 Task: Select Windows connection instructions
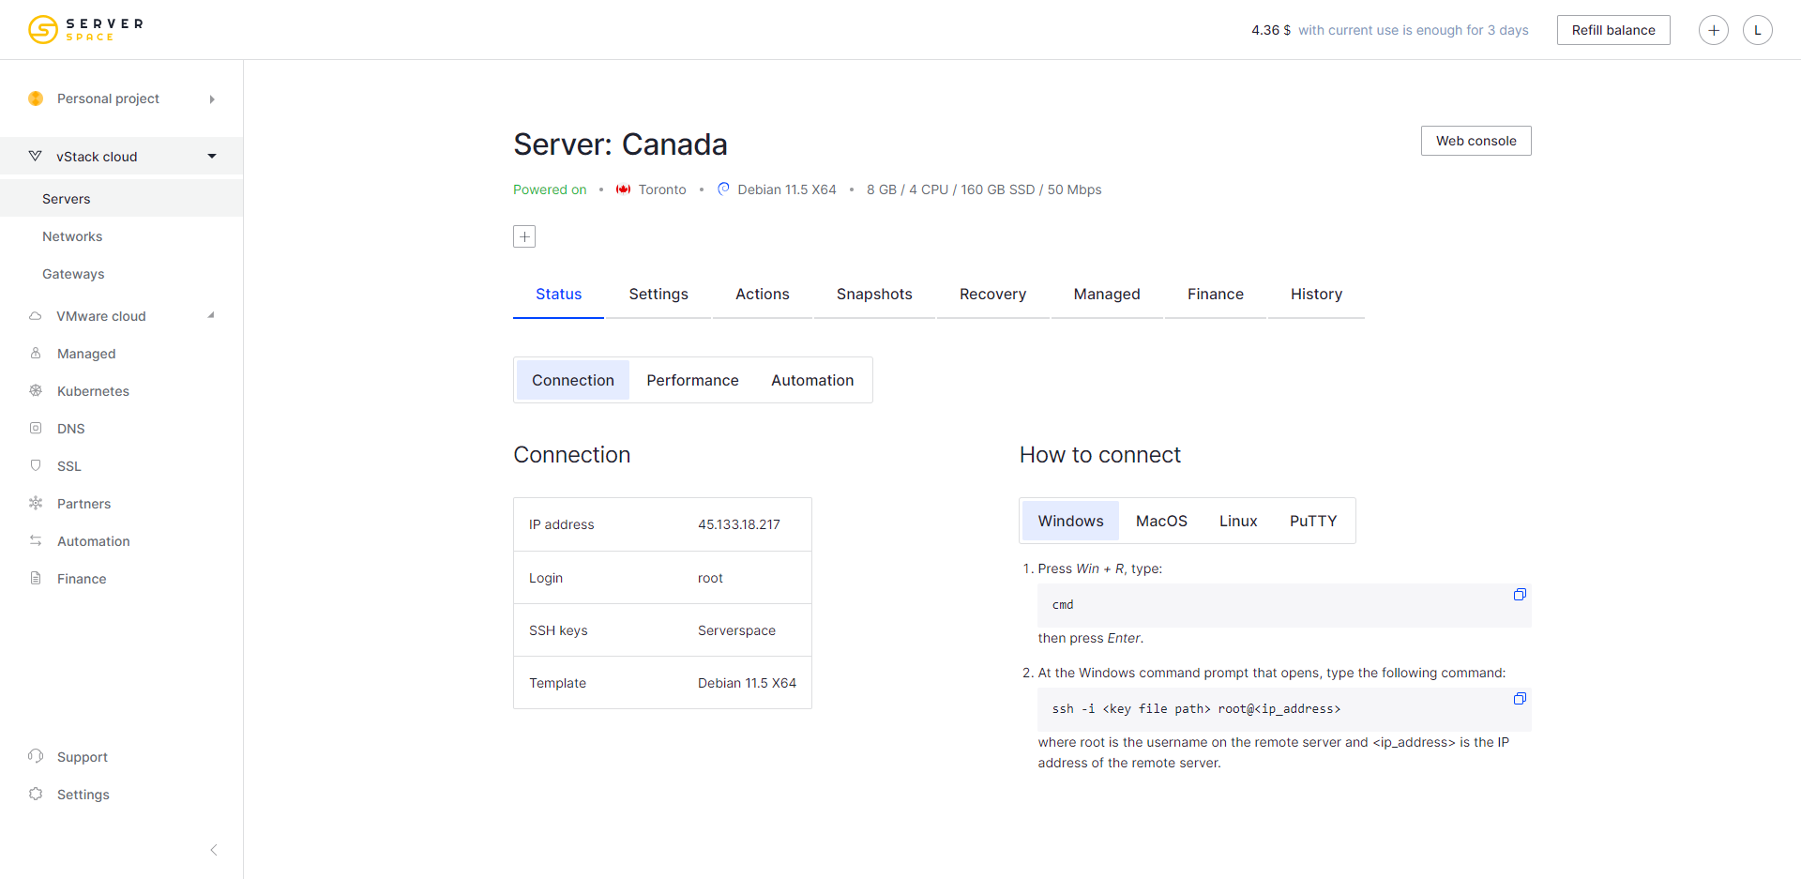(x=1070, y=521)
